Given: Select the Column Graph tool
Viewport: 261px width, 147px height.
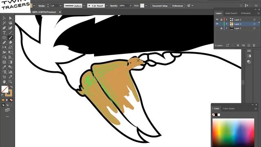Looking at the screenshot, I should pyautogui.click(x=10, y=72).
